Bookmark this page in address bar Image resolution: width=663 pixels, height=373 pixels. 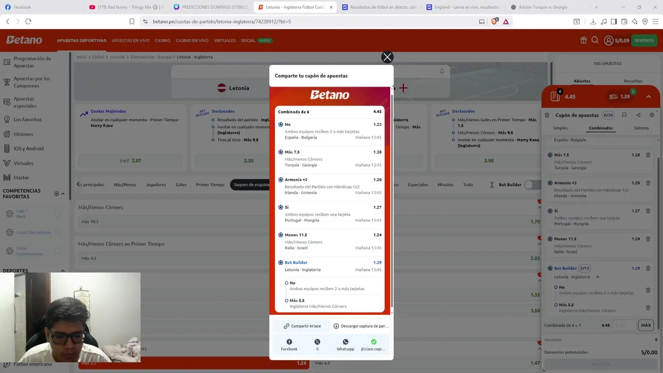[132, 21]
